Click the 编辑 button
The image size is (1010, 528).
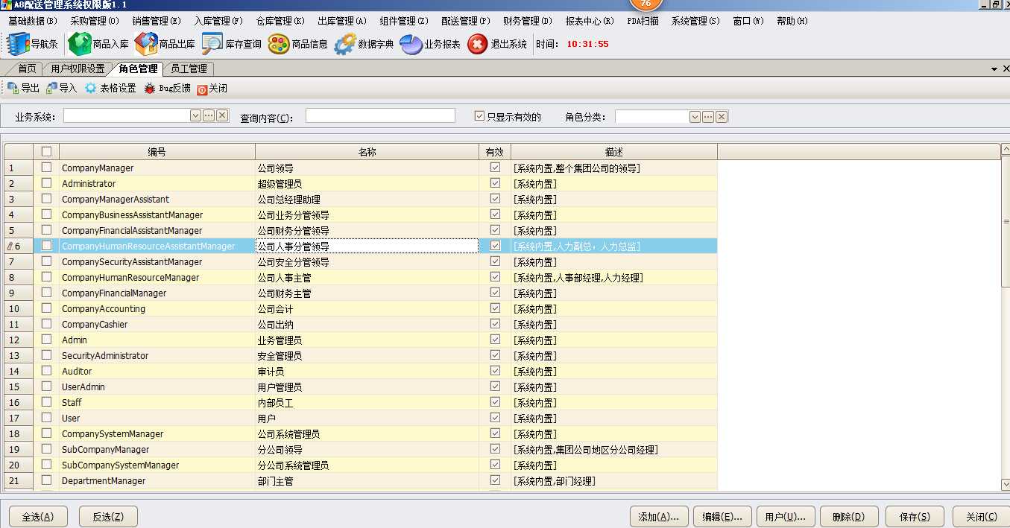pos(722,517)
